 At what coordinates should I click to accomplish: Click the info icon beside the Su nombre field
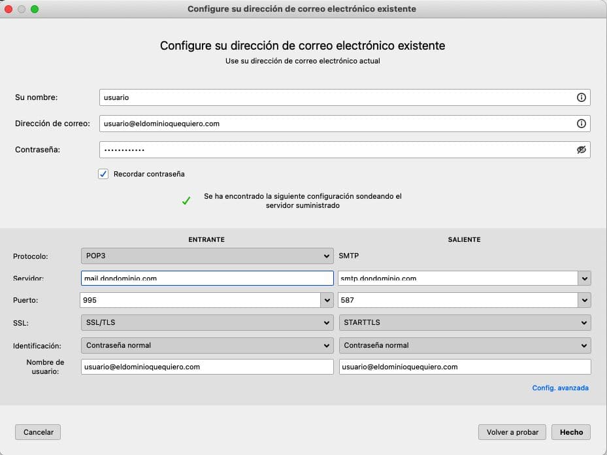(582, 97)
